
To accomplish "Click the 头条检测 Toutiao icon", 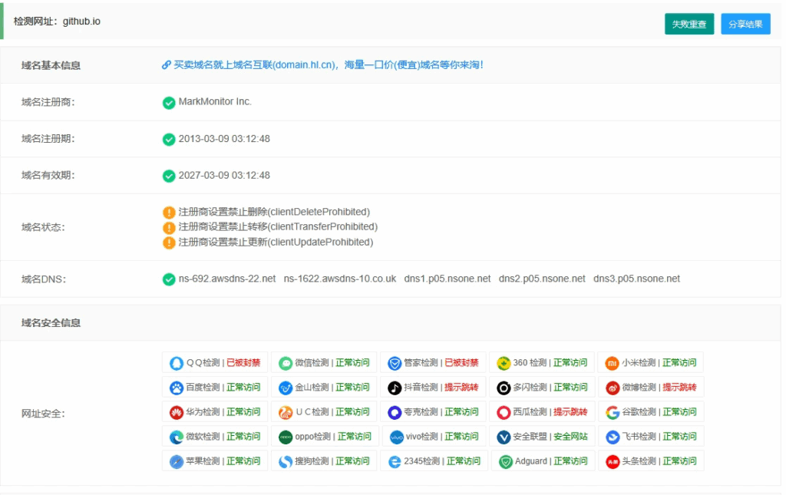I will click(612, 461).
